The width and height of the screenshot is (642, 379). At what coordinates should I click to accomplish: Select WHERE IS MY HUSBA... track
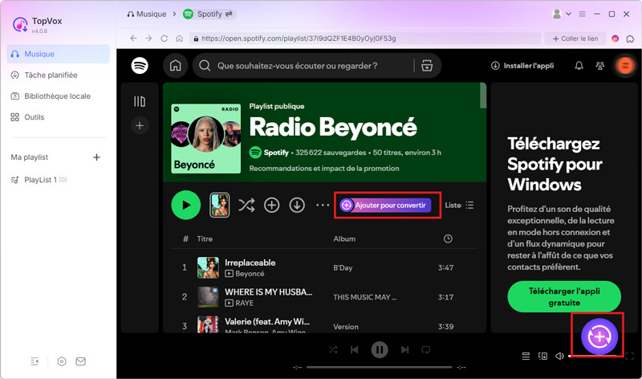[x=325, y=297]
